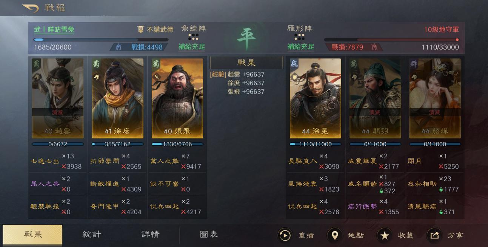Viewport: 488px width, 247px height.
Task: Click the 收藏 star icon to favorite the report
Action: [384, 235]
